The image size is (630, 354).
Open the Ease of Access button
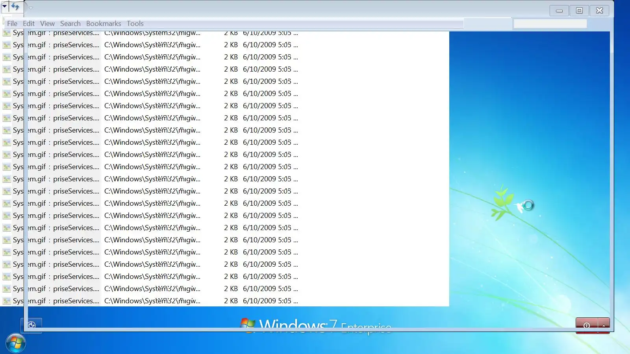click(31, 325)
